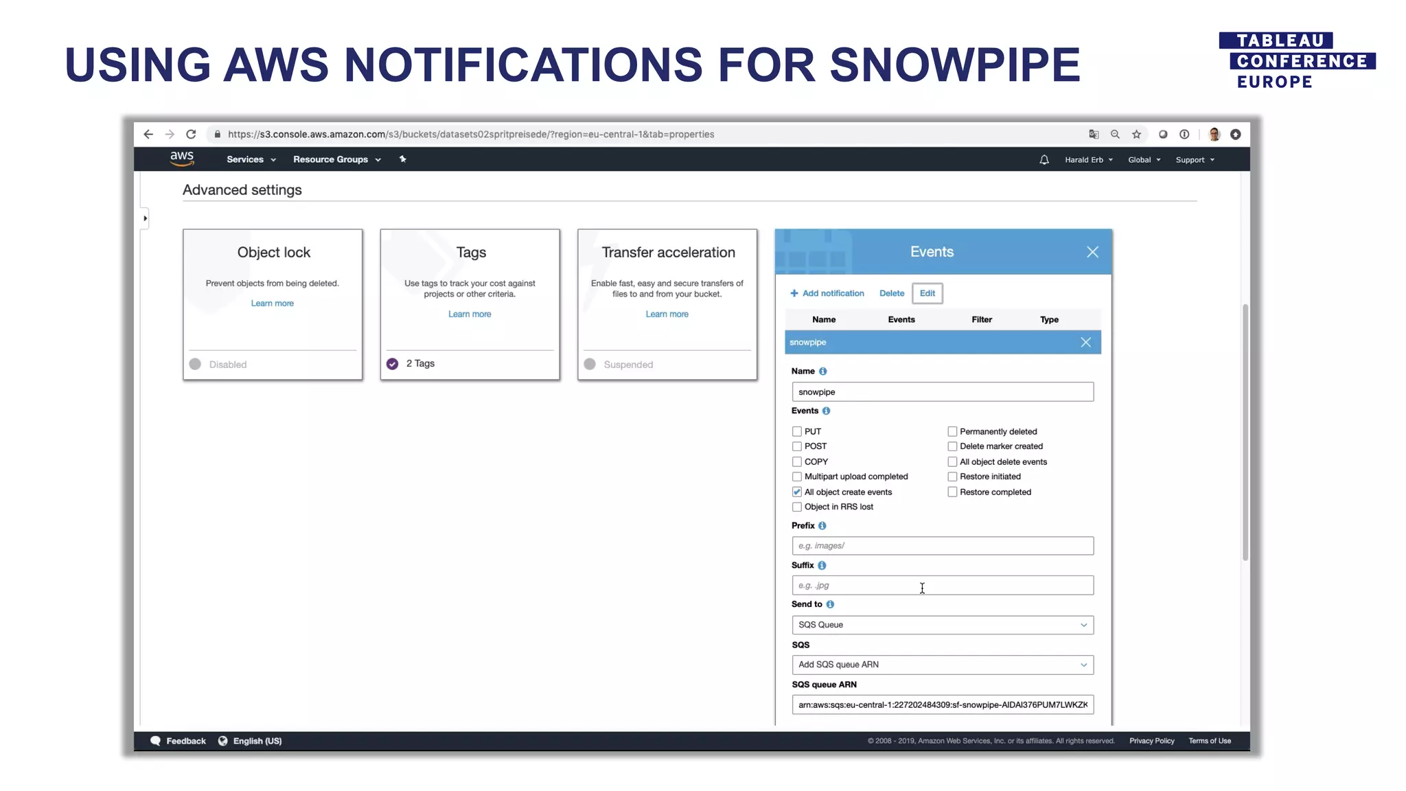Click the info icon next to Send to
The width and height of the screenshot is (1406, 791).
click(x=830, y=605)
